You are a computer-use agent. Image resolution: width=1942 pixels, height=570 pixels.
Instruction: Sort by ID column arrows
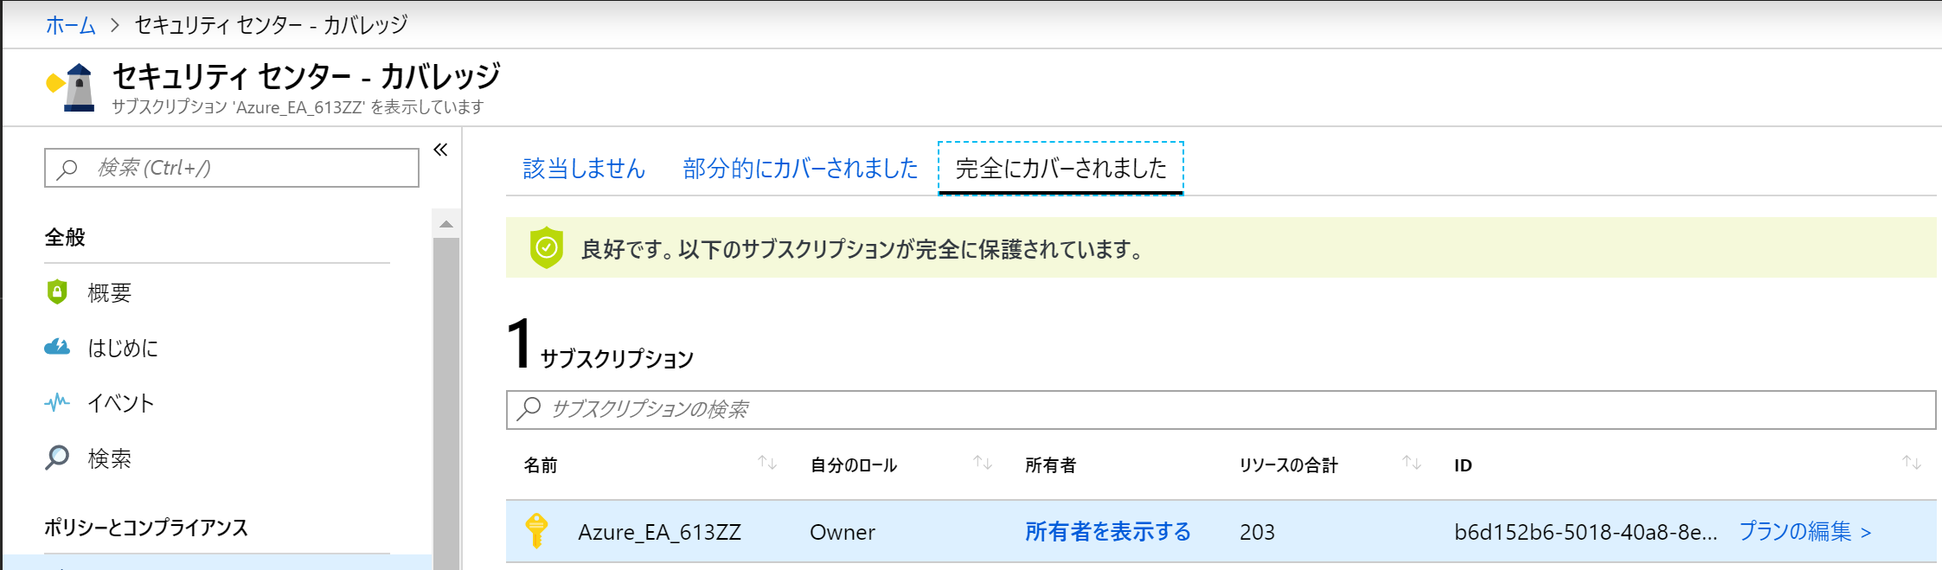(x=1911, y=464)
